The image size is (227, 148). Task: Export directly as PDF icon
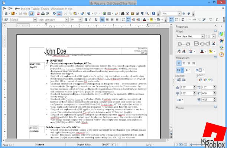click(x=38, y=13)
